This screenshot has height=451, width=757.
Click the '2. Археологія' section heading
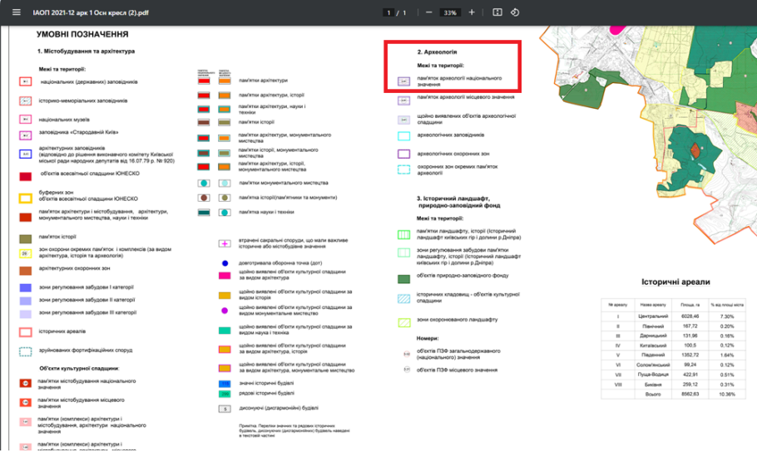pos(437,51)
